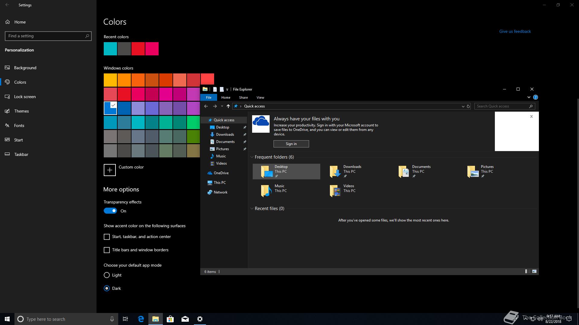
Task: Click Search Quick access field
Action: [505, 106]
